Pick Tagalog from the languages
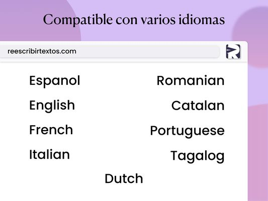Screen dimensions: 268x201 [x=198, y=156]
